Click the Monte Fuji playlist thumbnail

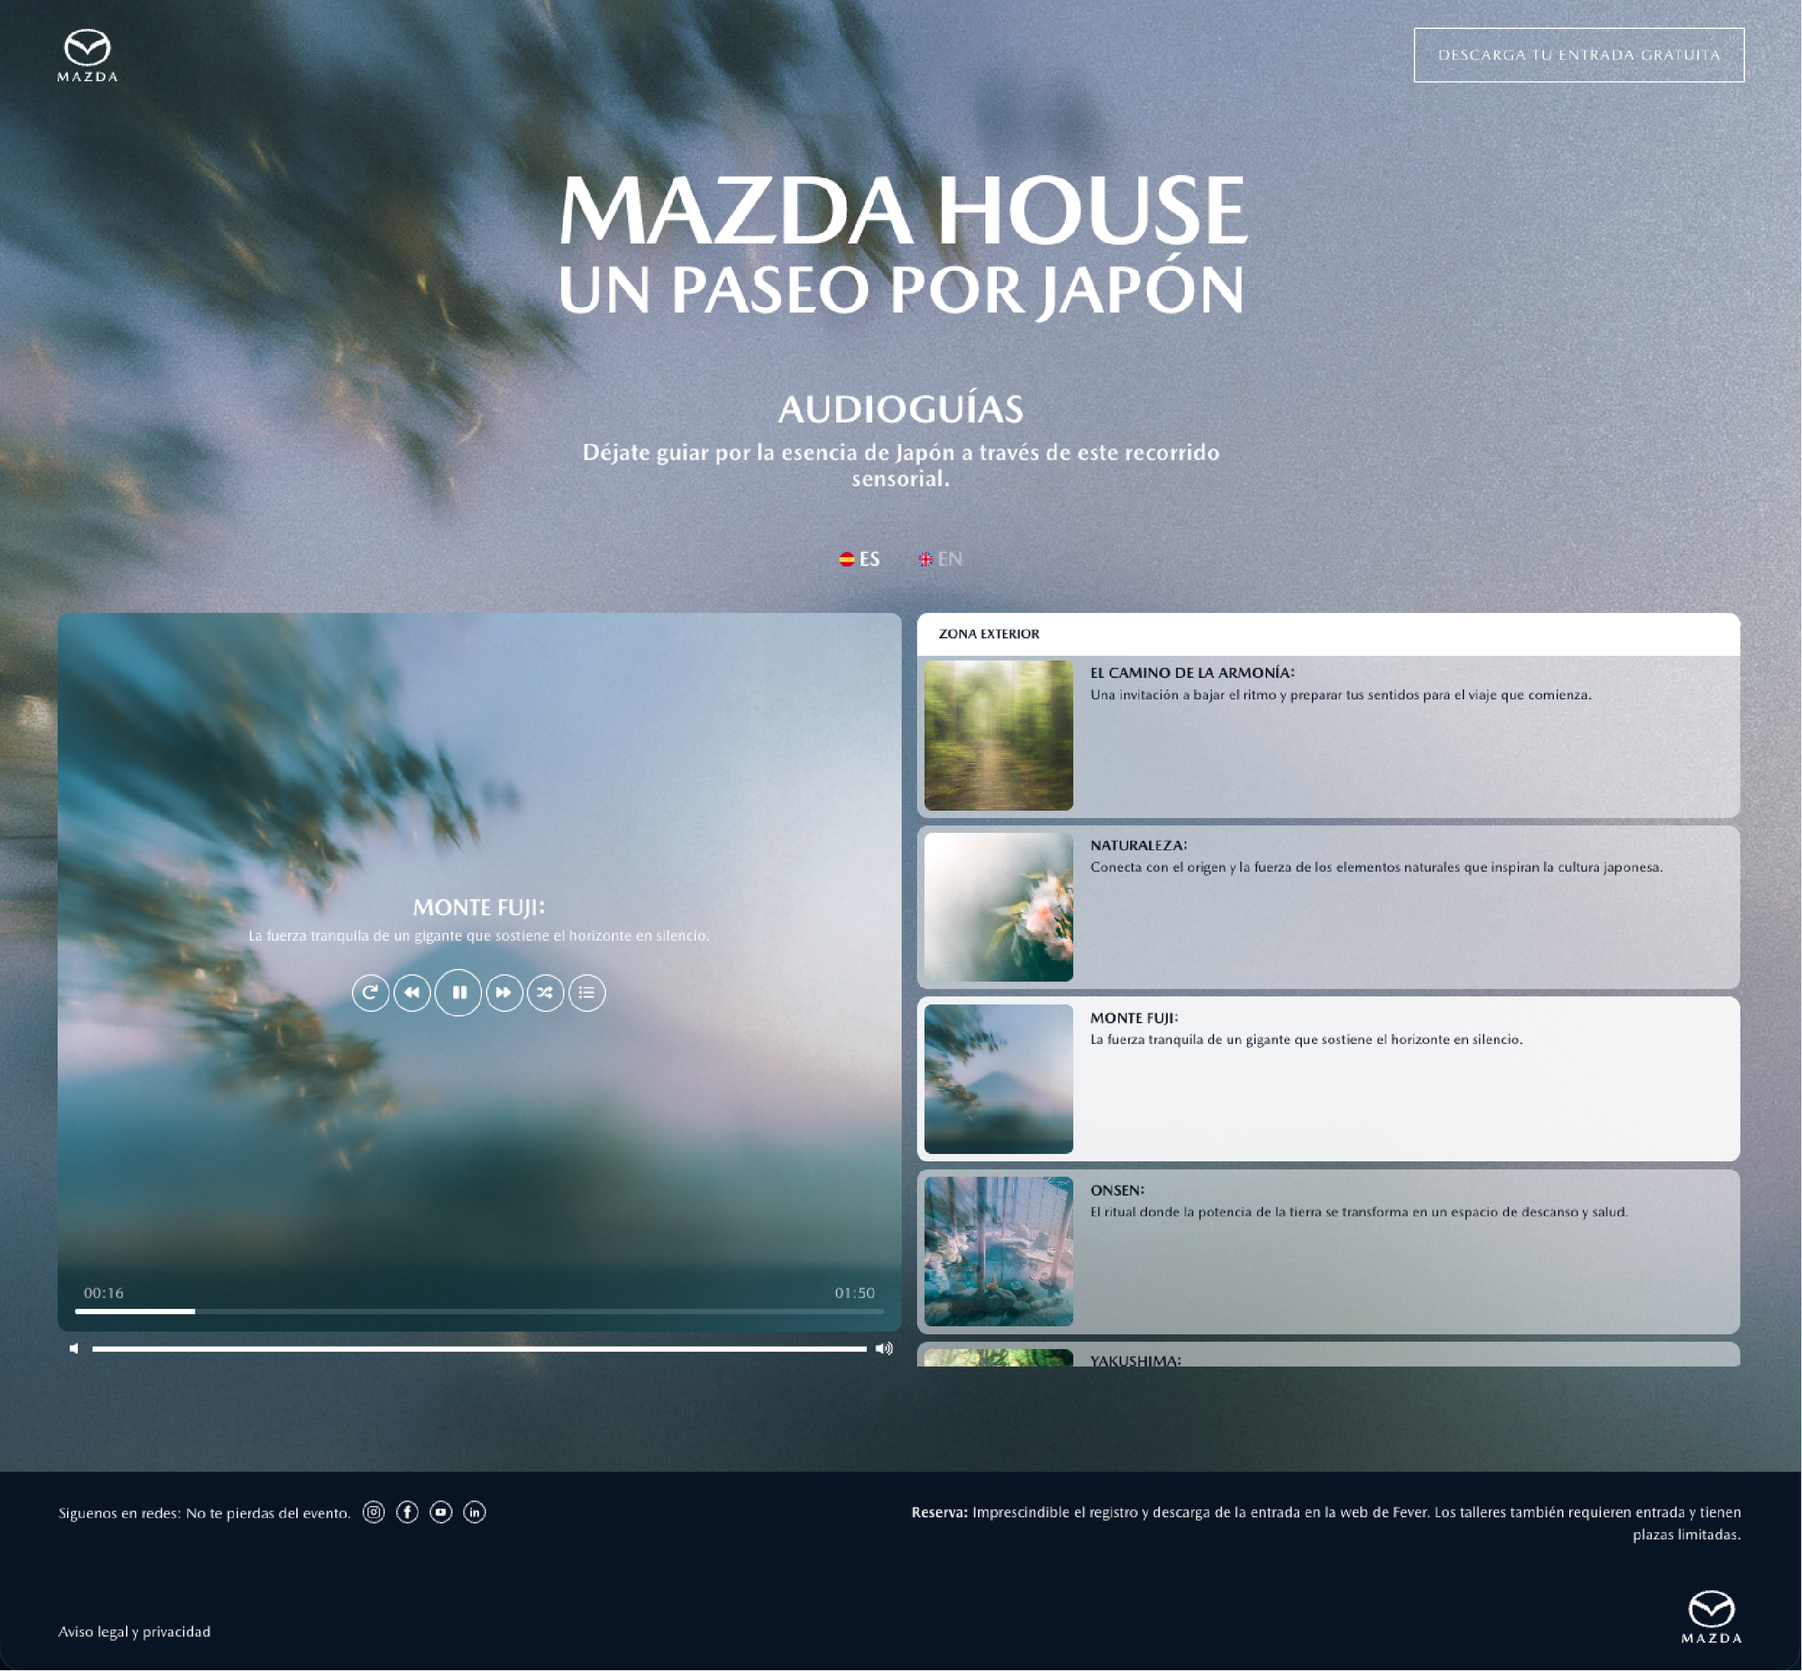tap(998, 1078)
